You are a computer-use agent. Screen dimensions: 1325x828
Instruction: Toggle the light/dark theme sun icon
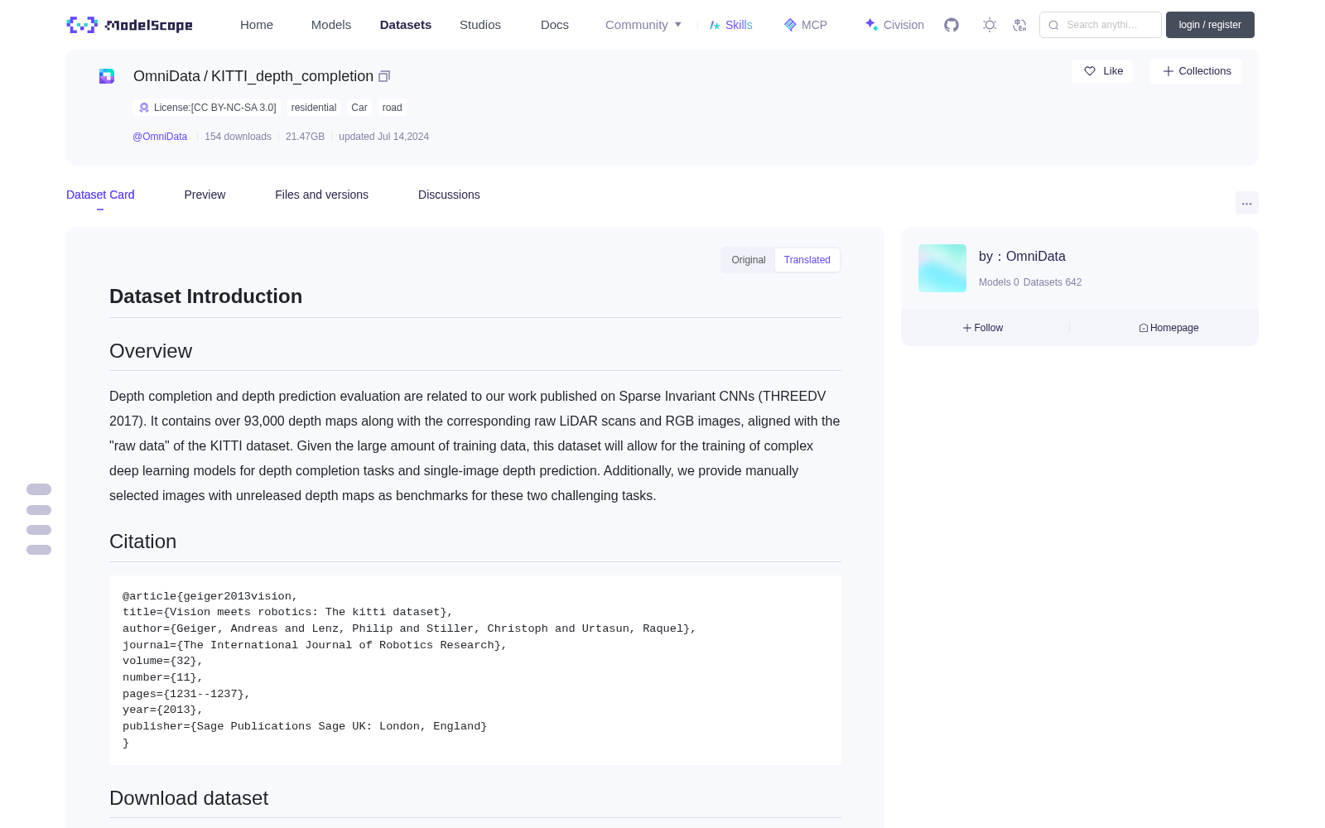[x=990, y=25]
